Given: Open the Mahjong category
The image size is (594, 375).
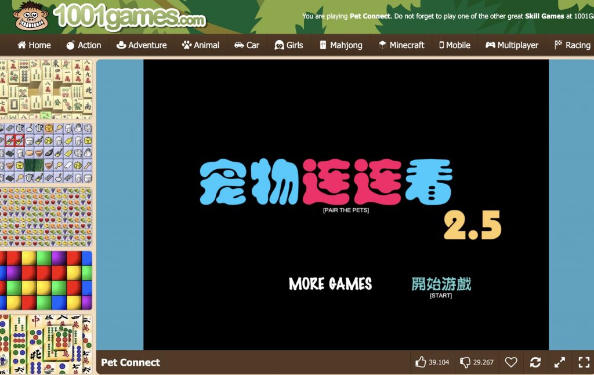Looking at the screenshot, I should coord(341,45).
